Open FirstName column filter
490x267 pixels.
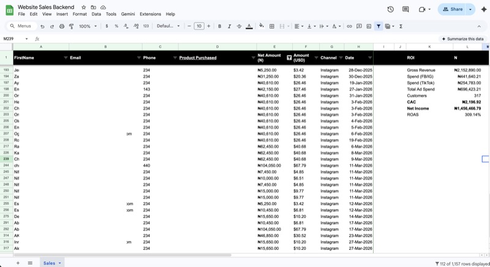coord(66,58)
